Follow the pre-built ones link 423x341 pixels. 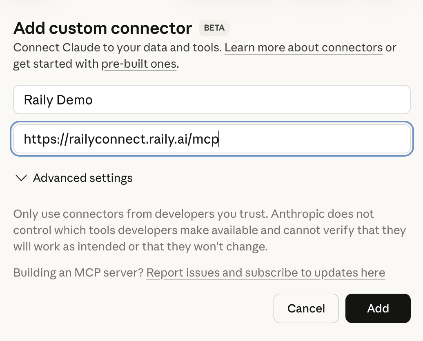(x=140, y=64)
